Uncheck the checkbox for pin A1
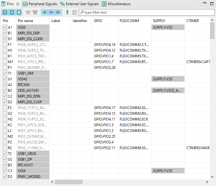The width and height of the screenshot is (216, 186). [5, 27]
